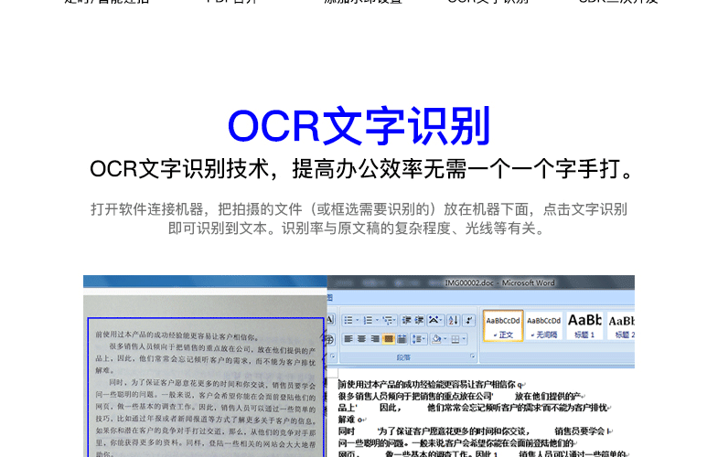718x457 pixels.
Task: Open the 段落 dialog launcher arrow
Action: (472, 356)
